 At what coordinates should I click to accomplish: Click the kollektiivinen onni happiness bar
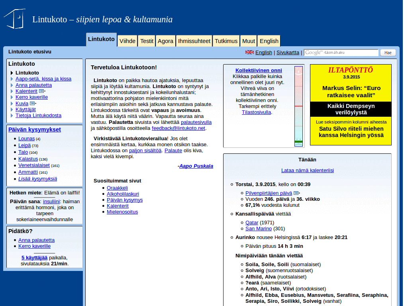pos(298,106)
